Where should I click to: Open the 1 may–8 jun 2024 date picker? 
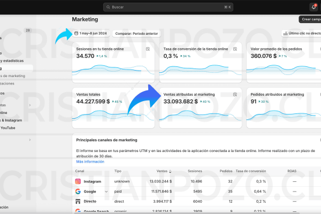pyautogui.click(x=93, y=33)
